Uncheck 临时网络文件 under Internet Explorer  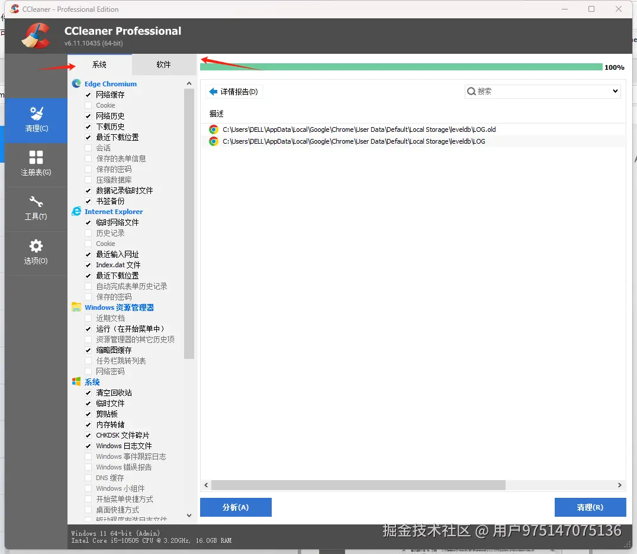(88, 222)
